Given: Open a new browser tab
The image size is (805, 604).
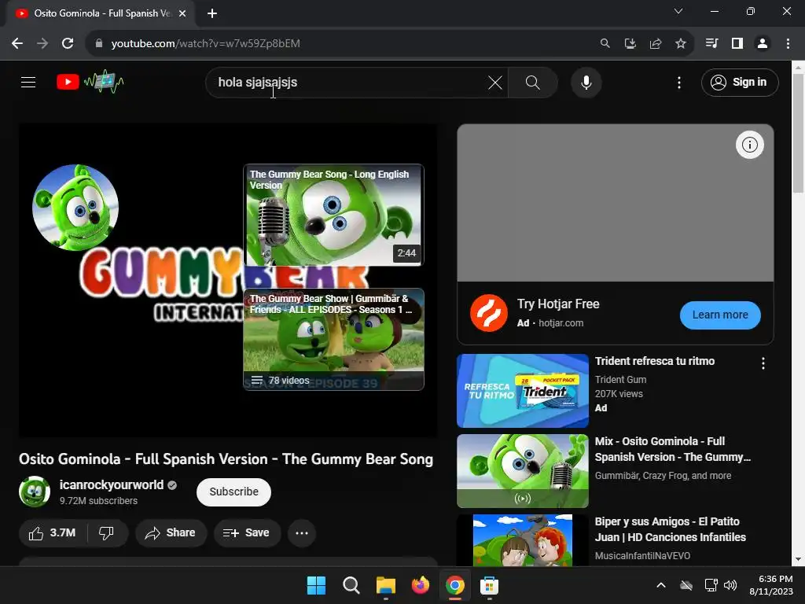Looking at the screenshot, I should [212, 13].
